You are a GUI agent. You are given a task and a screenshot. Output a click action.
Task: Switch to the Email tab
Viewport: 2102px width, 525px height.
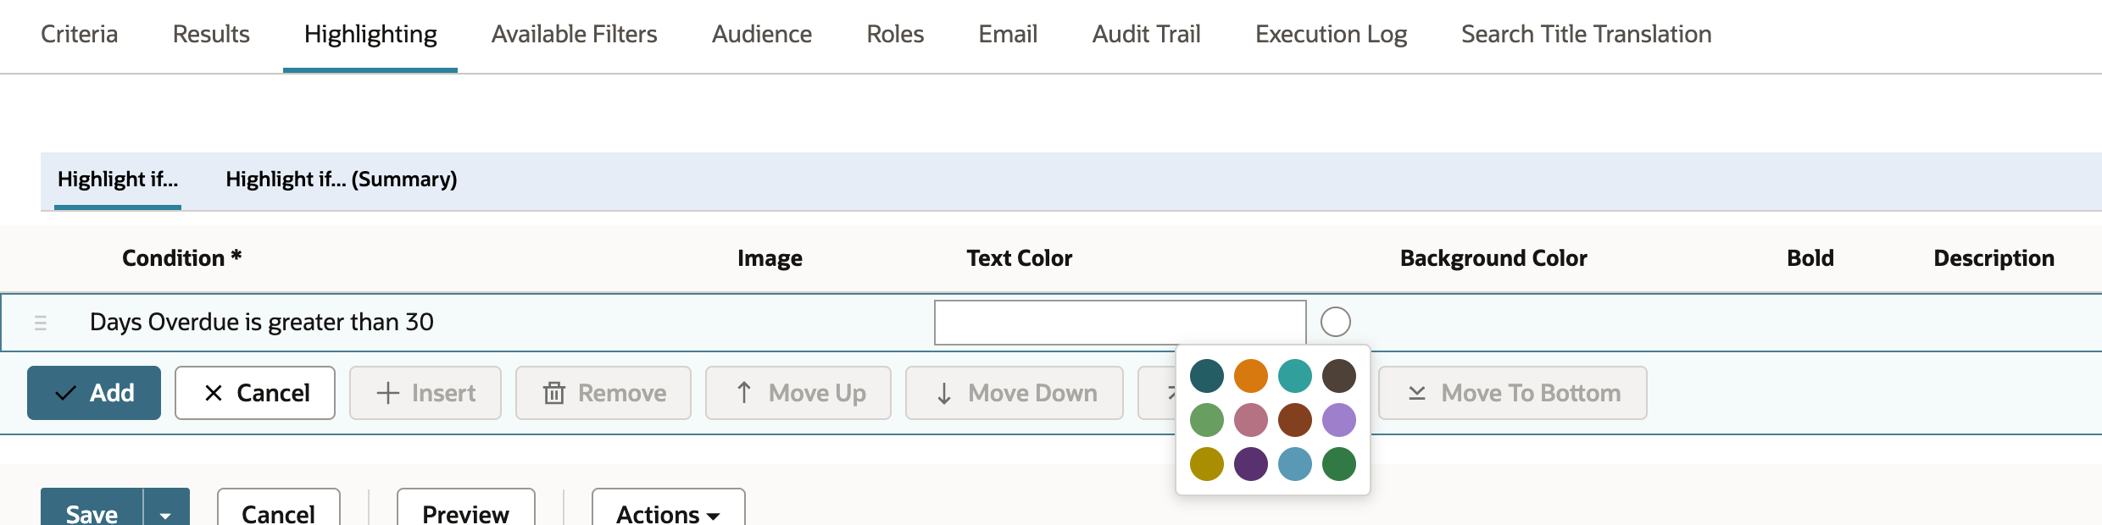[x=1008, y=35]
